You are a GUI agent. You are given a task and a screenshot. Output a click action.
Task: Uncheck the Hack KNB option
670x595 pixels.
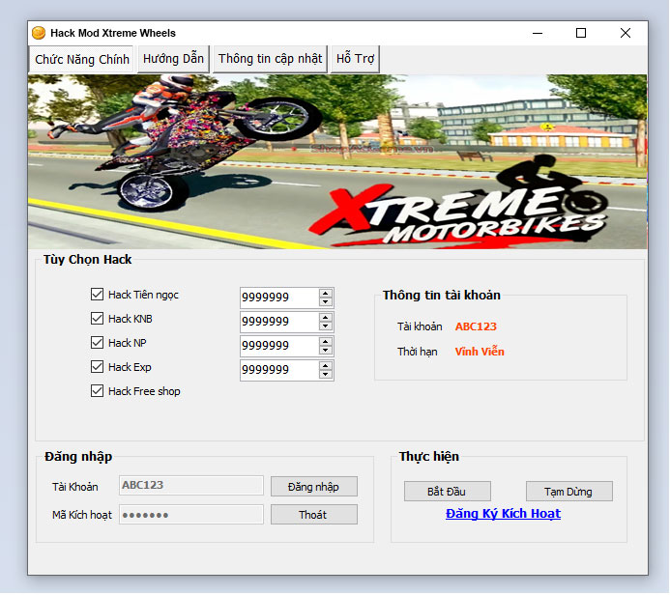[97, 319]
